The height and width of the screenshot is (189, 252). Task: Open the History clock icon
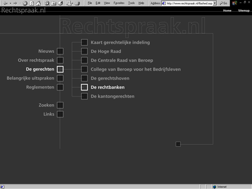pyautogui.click(x=60, y=3)
